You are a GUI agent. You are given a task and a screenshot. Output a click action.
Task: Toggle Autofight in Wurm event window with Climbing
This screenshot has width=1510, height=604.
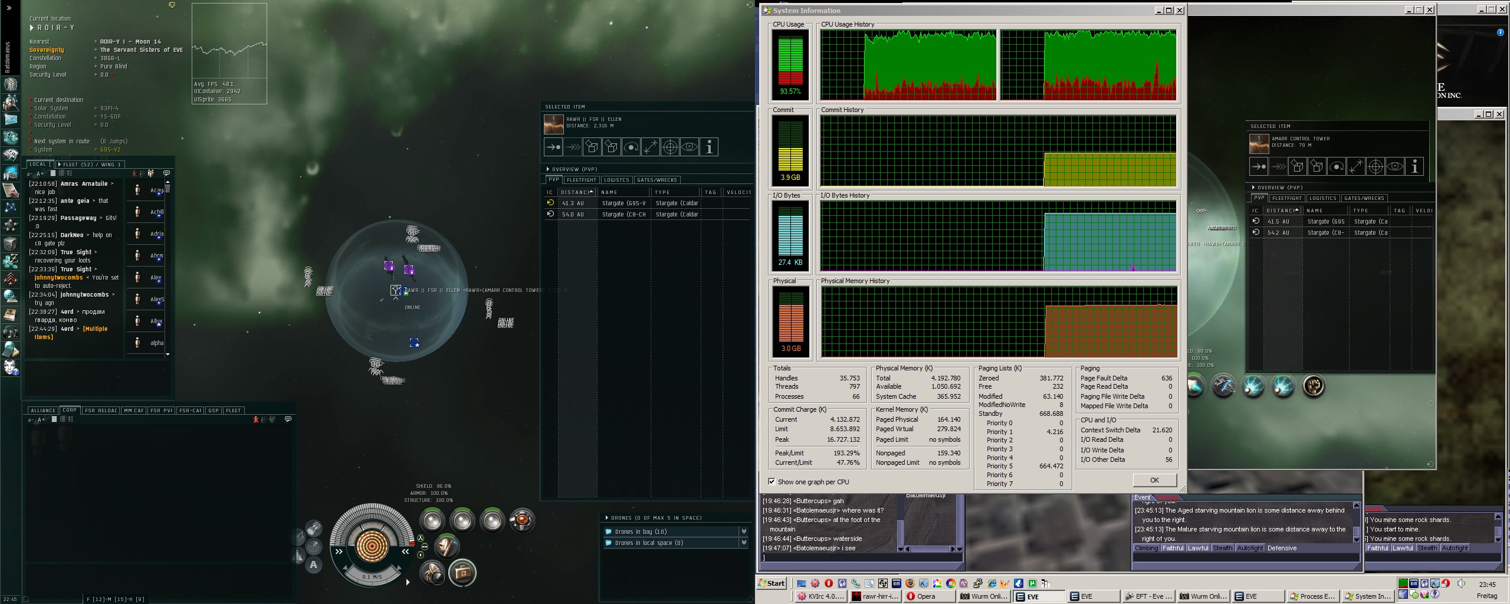click(x=1250, y=548)
